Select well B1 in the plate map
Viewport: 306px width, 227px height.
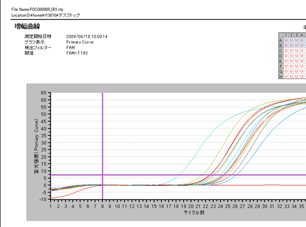click(286, 45)
